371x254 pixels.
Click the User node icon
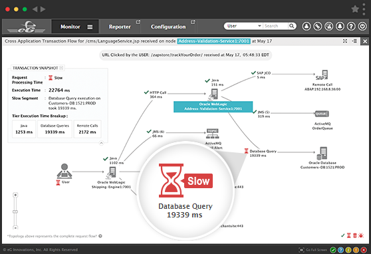tap(64, 171)
